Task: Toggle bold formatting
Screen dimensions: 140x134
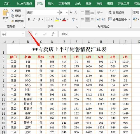Action: pos(29,20)
